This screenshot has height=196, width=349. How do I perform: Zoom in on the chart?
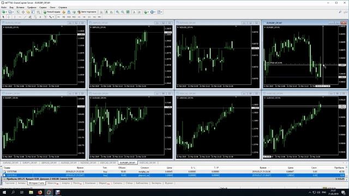[x=117, y=12]
